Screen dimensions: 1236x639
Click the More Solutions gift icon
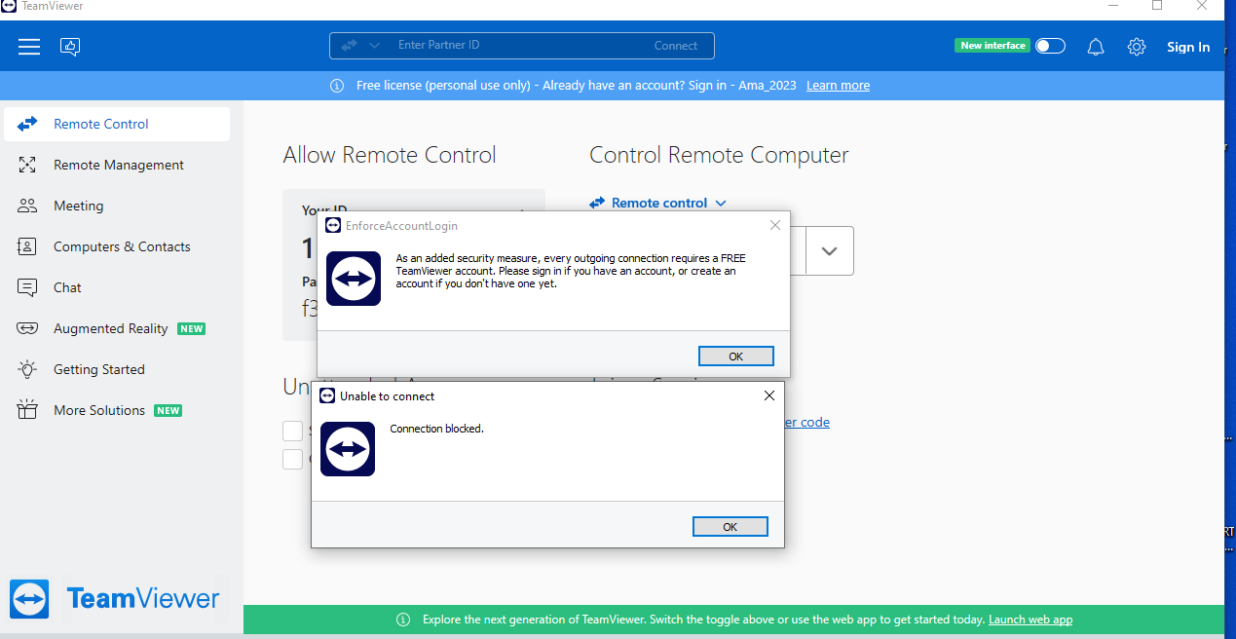point(27,410)
